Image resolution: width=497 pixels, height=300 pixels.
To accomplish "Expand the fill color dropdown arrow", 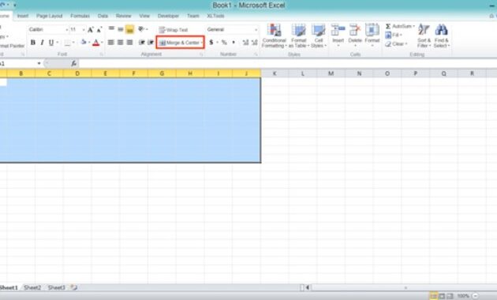I will [x=89, y=43].
